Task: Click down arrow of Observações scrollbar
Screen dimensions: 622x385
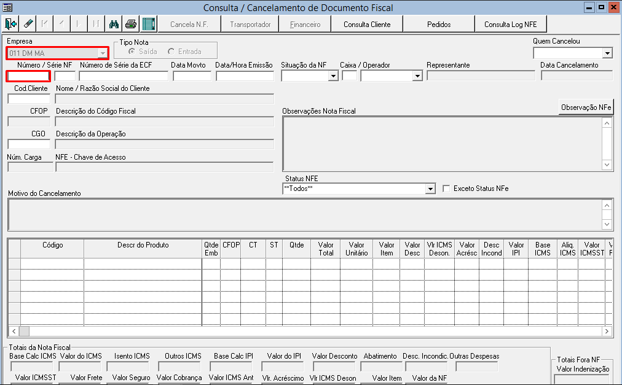Action: point(607,165)
